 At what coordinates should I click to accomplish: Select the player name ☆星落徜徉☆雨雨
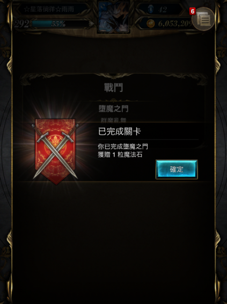click(49, 9)
